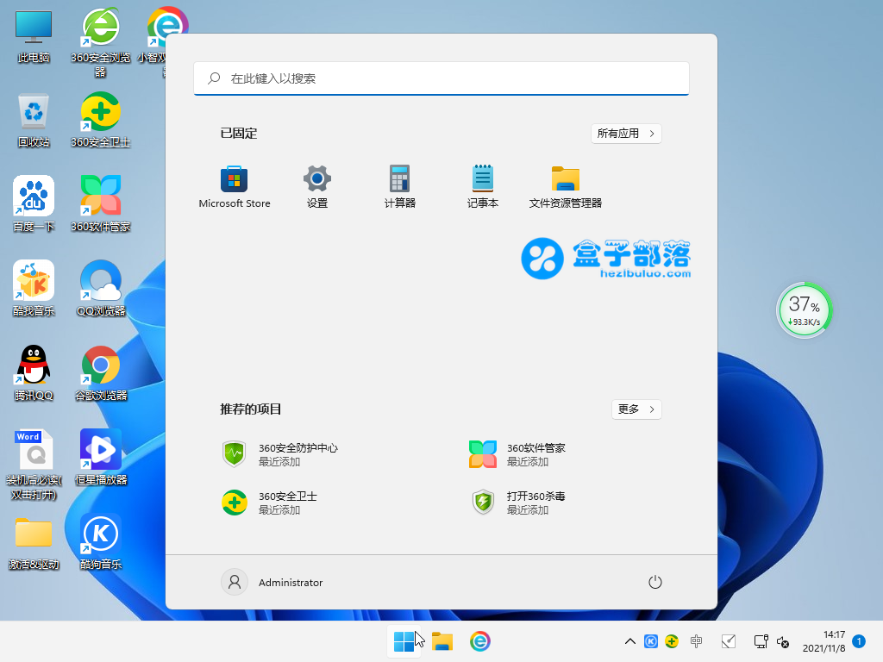
Task: Open 记事本 pinned app
Action: click(x=483, y=187)
